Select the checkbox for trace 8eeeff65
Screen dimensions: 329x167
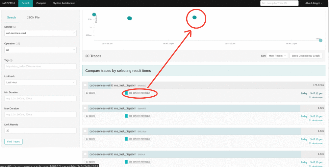86,108
